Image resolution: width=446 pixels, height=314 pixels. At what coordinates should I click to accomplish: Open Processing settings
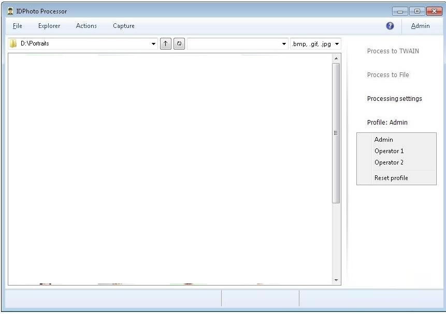pos(394,98)
